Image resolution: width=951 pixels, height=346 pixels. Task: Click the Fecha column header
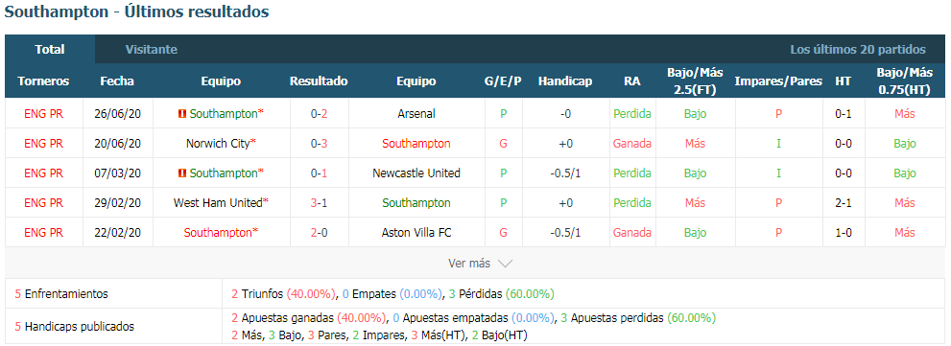pos(117,81)
